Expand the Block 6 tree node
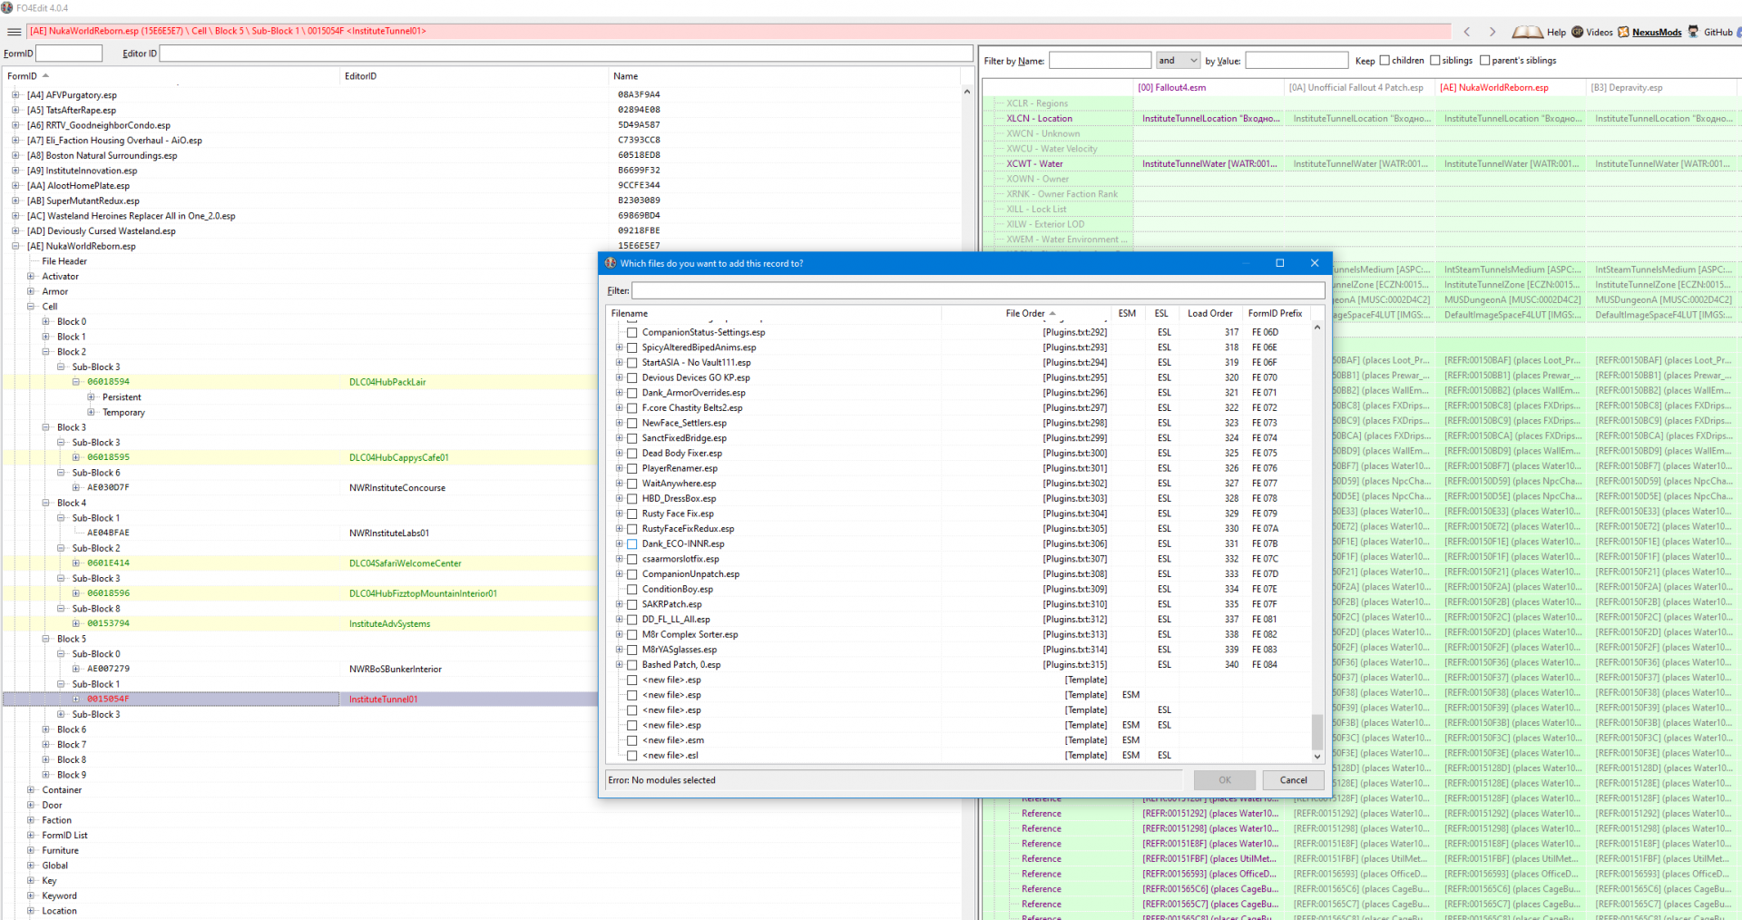 [46, 729]
